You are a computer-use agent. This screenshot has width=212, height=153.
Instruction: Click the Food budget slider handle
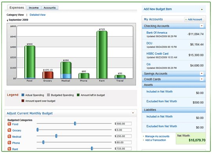(75, 124)
